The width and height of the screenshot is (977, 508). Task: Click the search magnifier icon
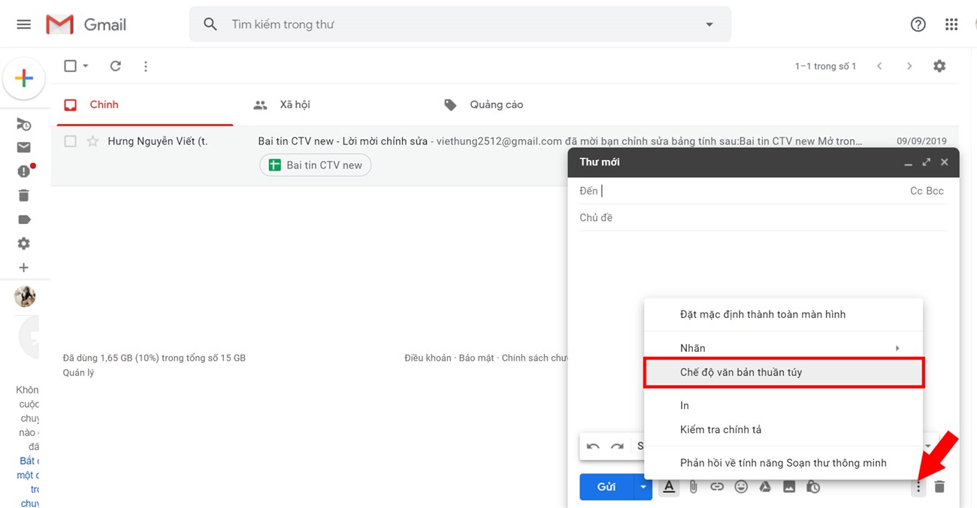coord(210,24)
